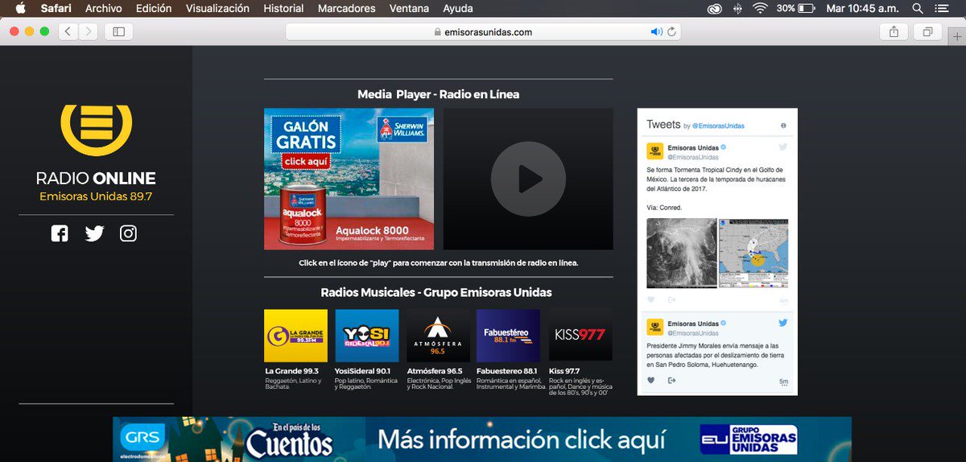The height and width of the screenshot is (462, 966).
Task: Open the Instagram icon in the sidebar
Action: [x=129, y=233]
